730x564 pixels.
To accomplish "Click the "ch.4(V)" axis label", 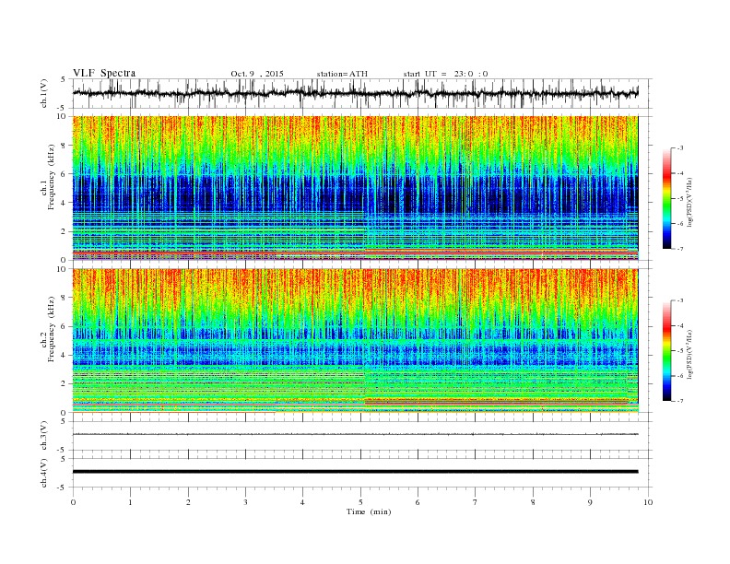I will pos(43,473).
